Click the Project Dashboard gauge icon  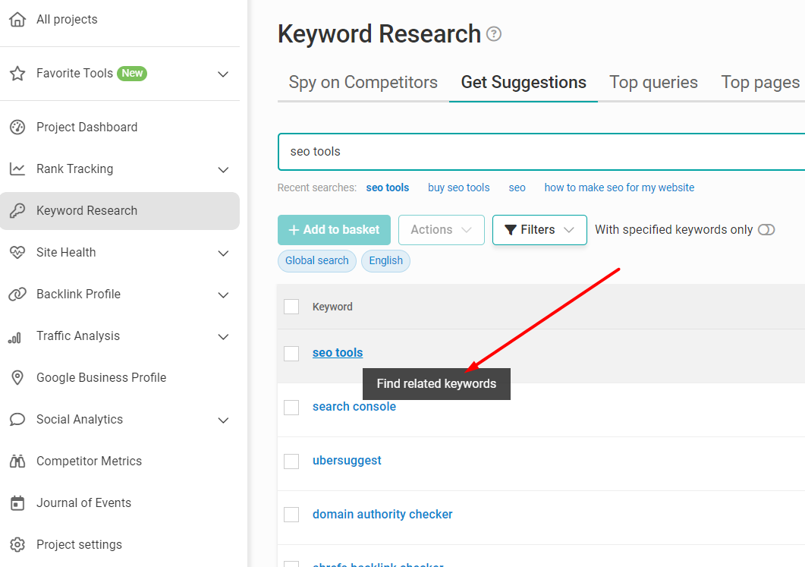tap(17, 128)
